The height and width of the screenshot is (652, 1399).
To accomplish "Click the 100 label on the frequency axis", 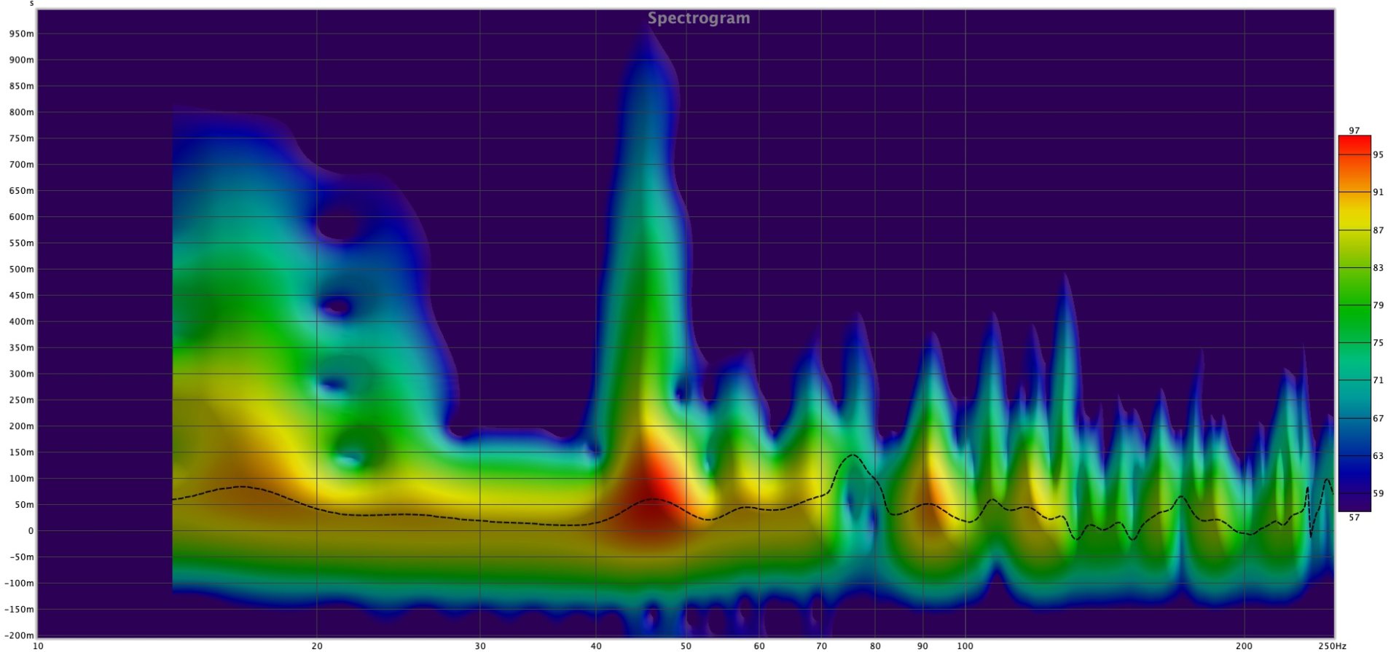I will click(965, 646).
